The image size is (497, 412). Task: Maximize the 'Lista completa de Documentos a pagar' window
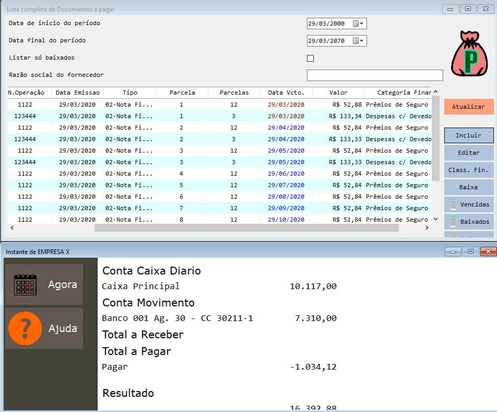468,9
